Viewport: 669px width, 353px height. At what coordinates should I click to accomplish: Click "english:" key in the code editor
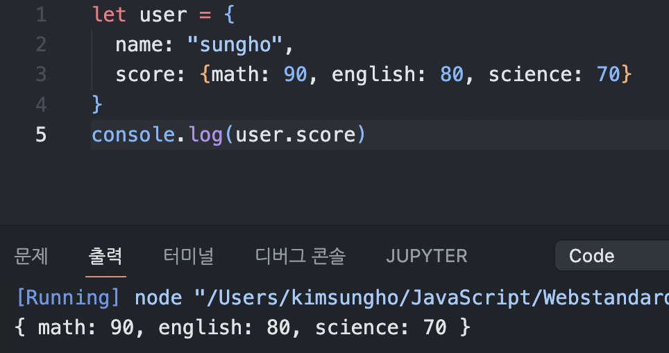pyautogui.click(x=379, y=75)
